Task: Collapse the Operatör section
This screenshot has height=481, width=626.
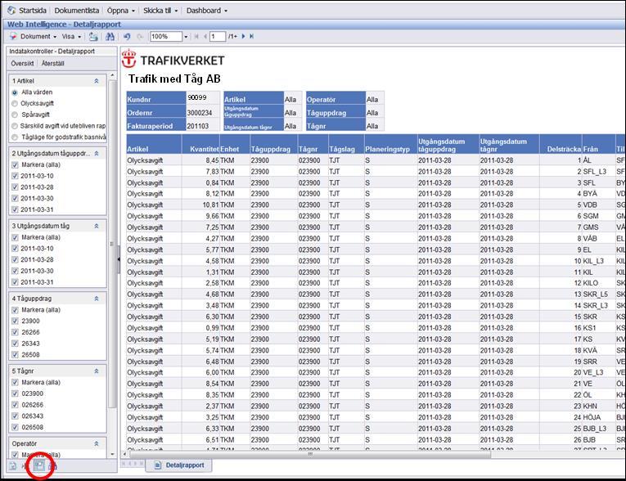Action: [97, 444]
